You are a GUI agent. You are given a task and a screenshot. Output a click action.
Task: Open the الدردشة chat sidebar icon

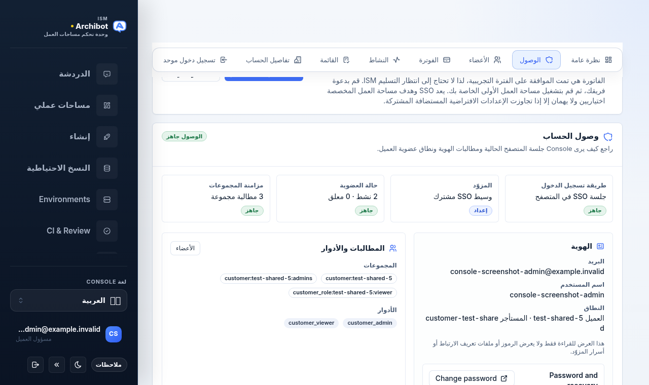click(107, 74)
